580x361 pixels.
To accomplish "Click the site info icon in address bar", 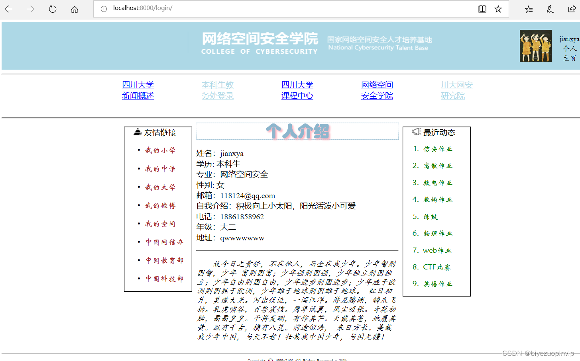I will pos(104,9).
